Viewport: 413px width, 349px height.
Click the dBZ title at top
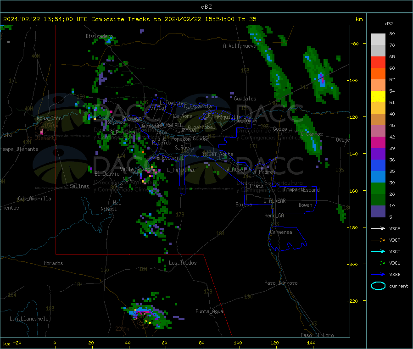(x=206, y=7)
